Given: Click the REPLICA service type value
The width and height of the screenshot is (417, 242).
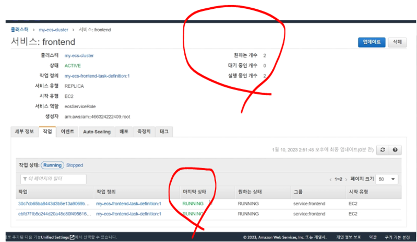Looking at the screenshot, I should [x=74, y=86].
